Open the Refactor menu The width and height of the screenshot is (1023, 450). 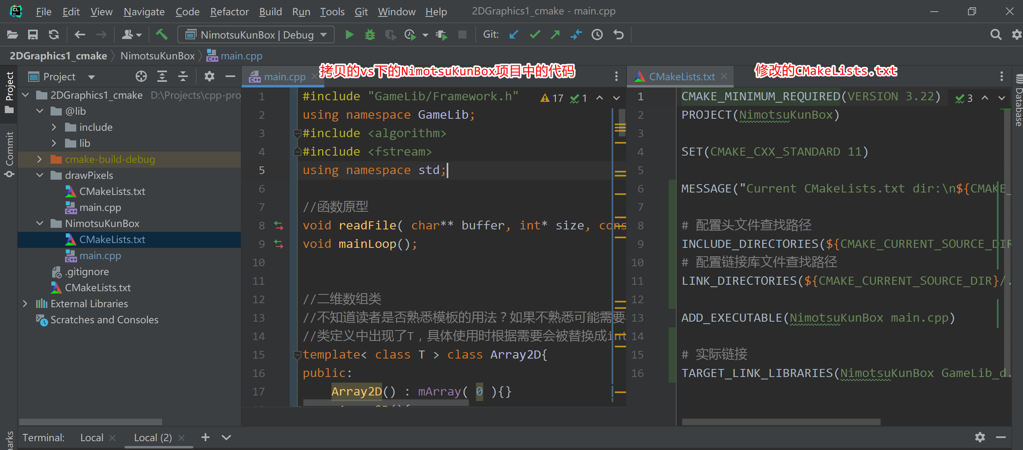(229, 12)
